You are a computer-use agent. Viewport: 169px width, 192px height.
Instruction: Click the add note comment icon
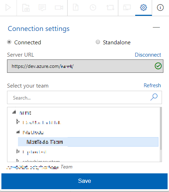[x=42, y=8]
